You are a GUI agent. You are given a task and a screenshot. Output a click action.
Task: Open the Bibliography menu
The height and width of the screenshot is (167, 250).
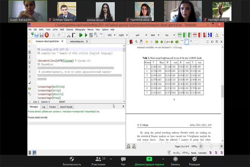80,30
